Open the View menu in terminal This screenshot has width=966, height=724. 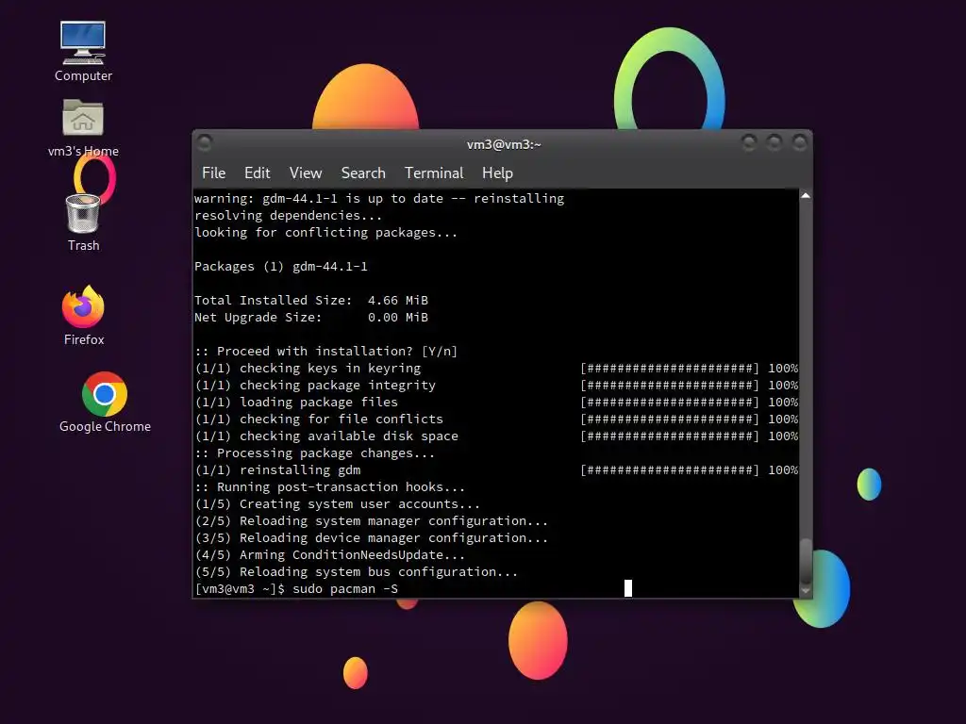coord(306,173)
